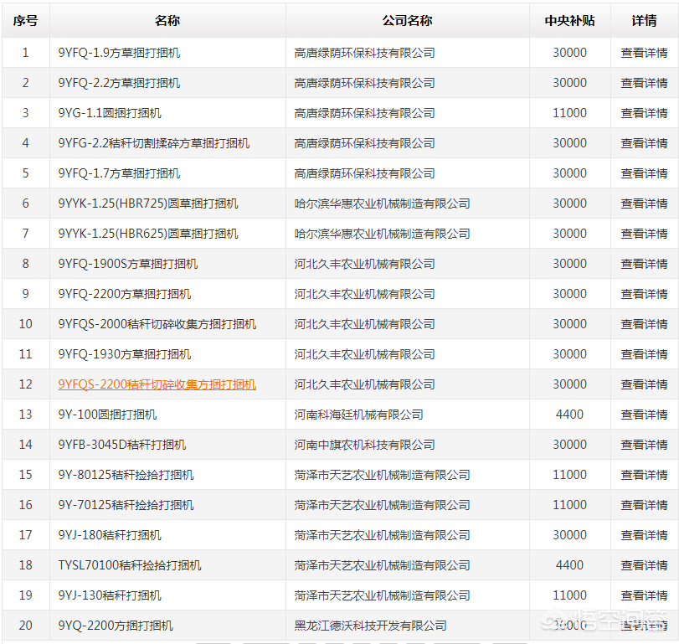Select company 黑龙江德沃科技开发有限公司

[x=370, y=626]
